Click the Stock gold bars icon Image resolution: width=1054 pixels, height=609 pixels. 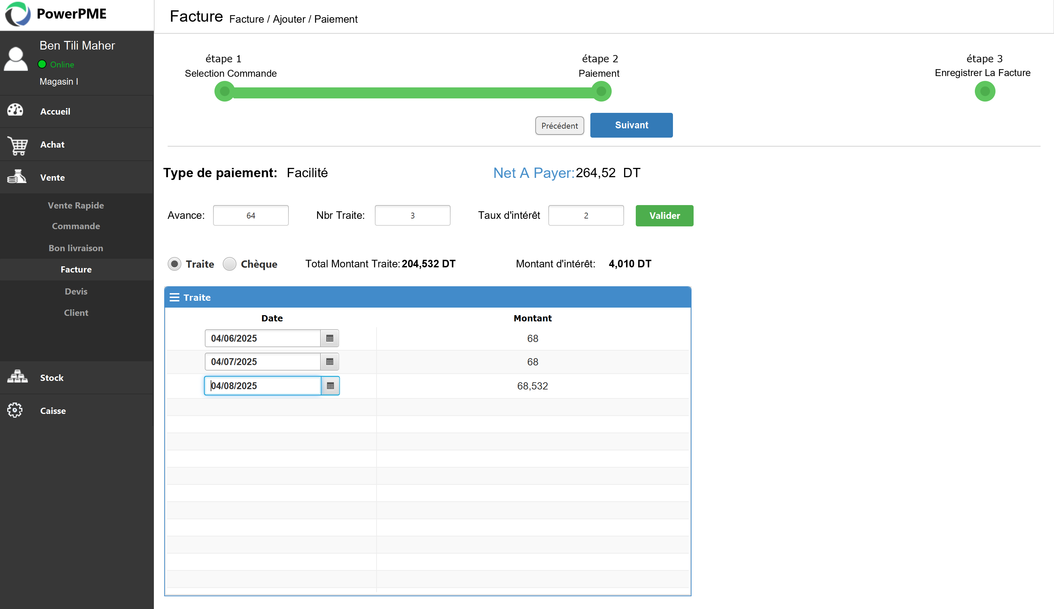click(18, 377)
